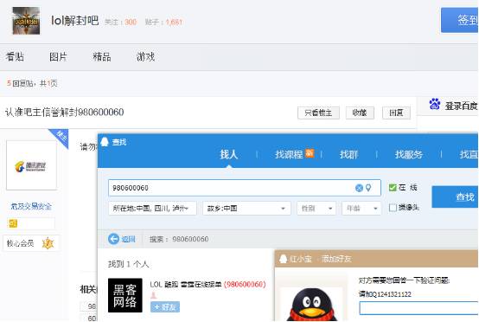Click the 5 回复贴 reply count text
This screenshot has width=479, height=322.
20,83
